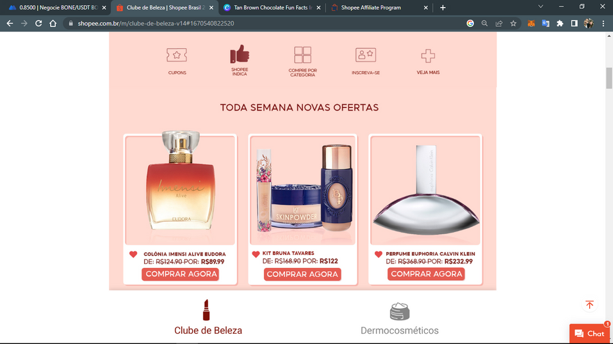Open the browser extensions puzzle icon

[560, 24]
